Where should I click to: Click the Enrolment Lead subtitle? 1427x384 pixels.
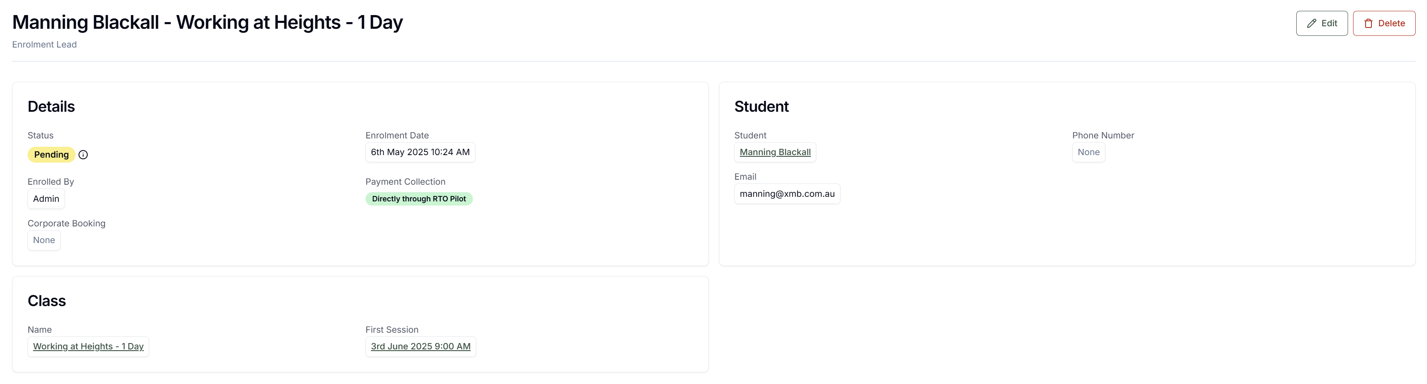[44, 45]
